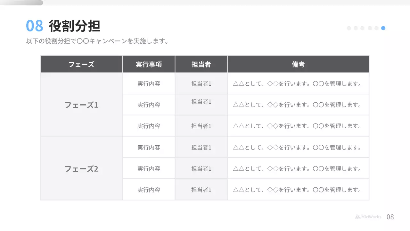Click the 備考 column header
The image size is (410, 231).
tap(298, 64)
